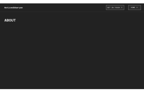Image resolution: width=144 pixels, height=108 pixels.
Task: Click the gap between GET IN TOUCH and HOME
Action: [126, 7]
